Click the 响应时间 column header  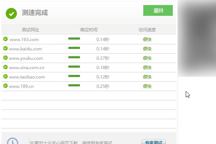click(x=89, y=30)
